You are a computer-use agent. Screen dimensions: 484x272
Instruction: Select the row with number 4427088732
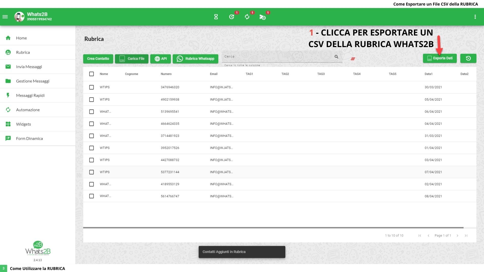tap(92, 160)
